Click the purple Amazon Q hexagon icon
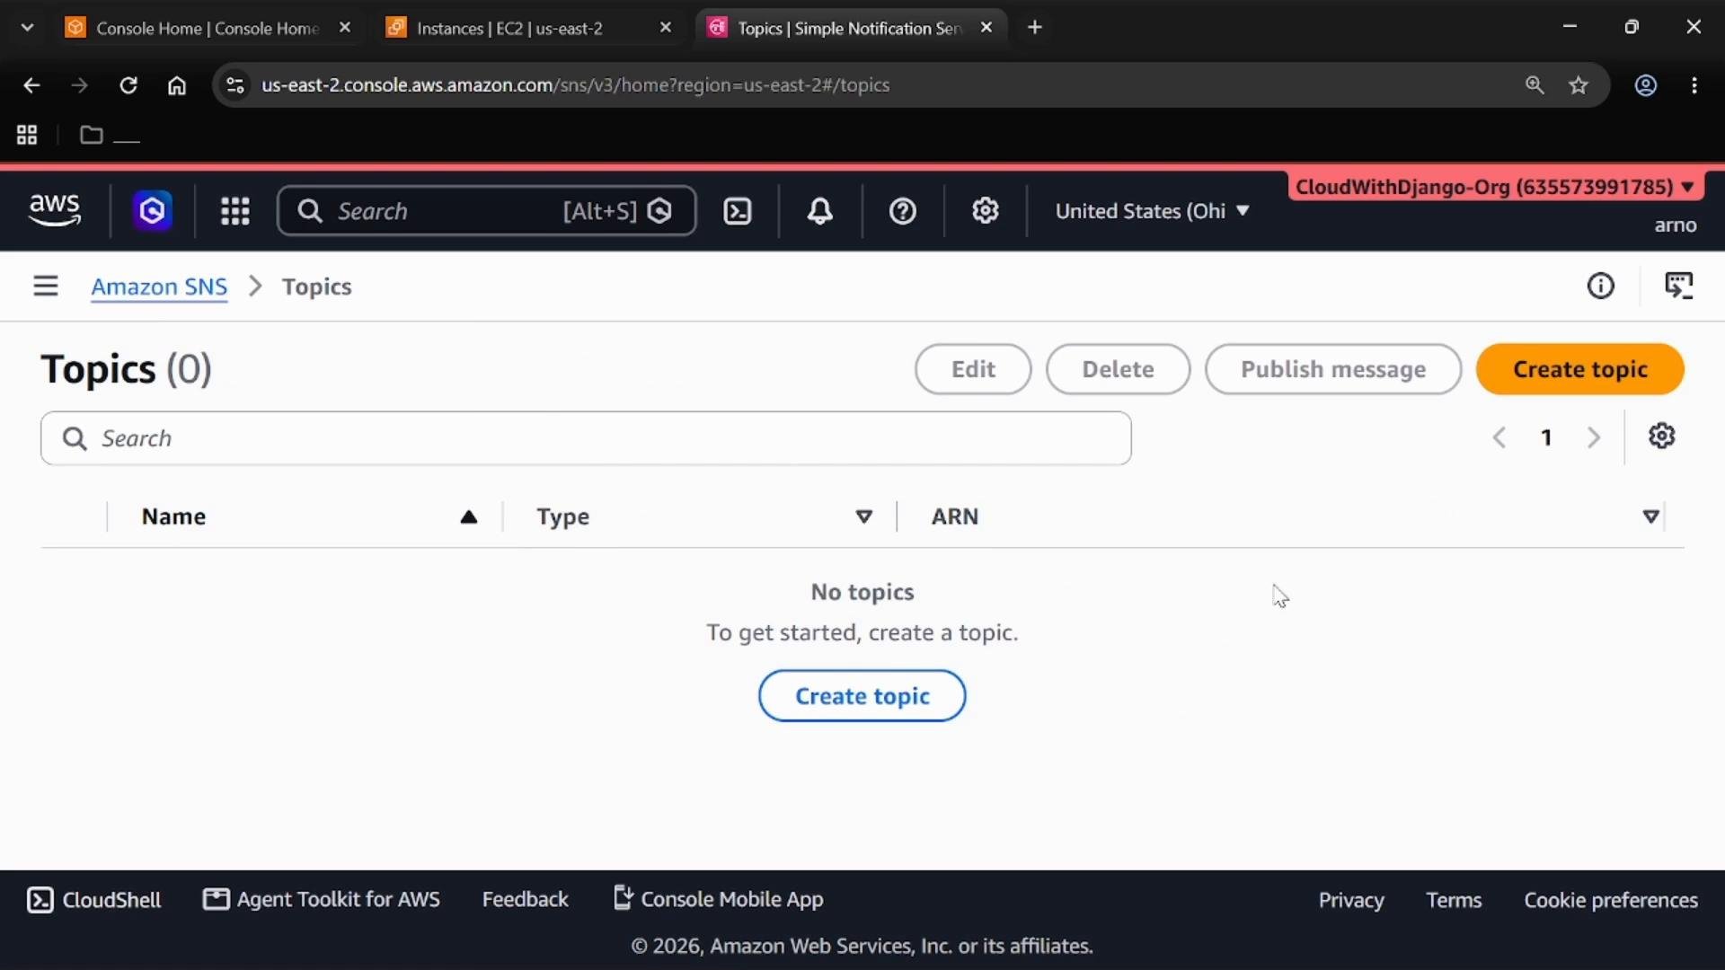1725x970 pixels. pos(153,211)
